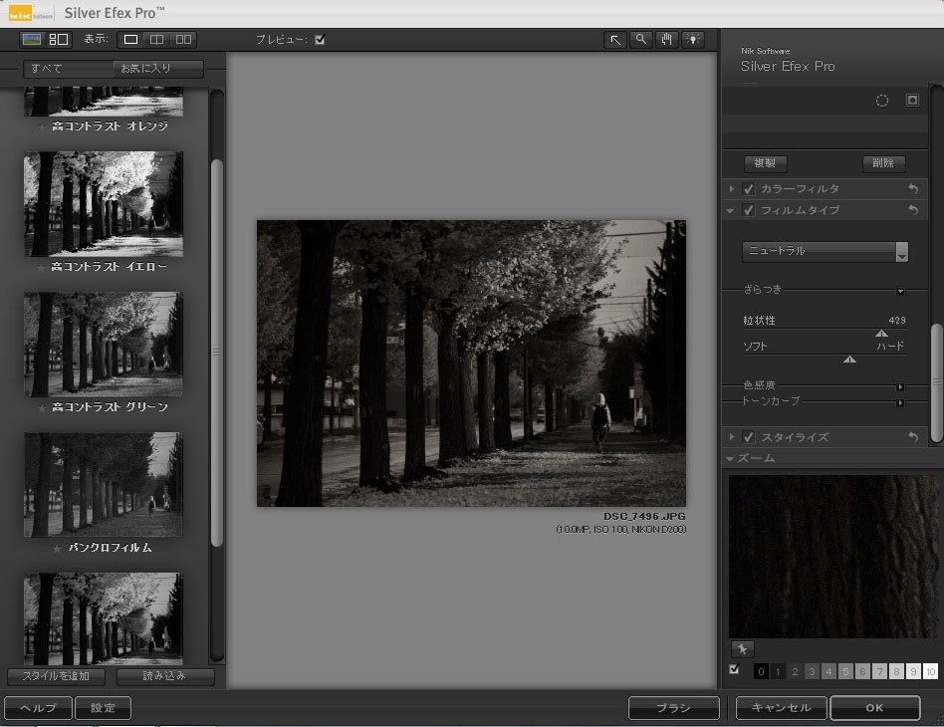Select single-image view mode under 表示
944x727 pixels.
pyautogui.click(x=130, y=40)
